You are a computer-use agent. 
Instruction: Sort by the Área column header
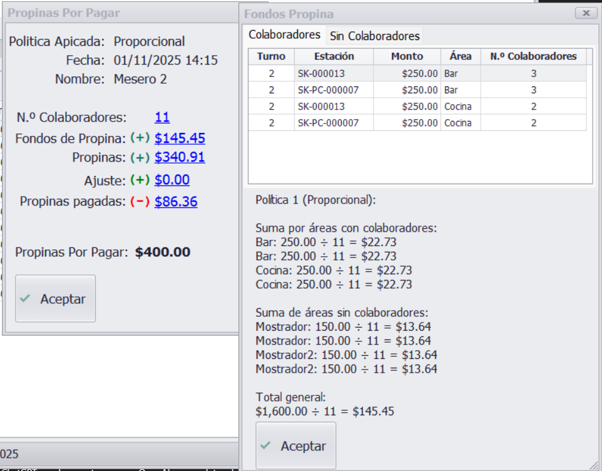[x=461, y=56]
